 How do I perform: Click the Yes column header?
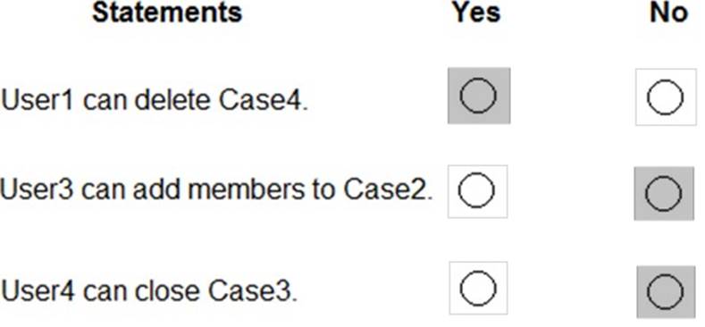pos(476,13)
